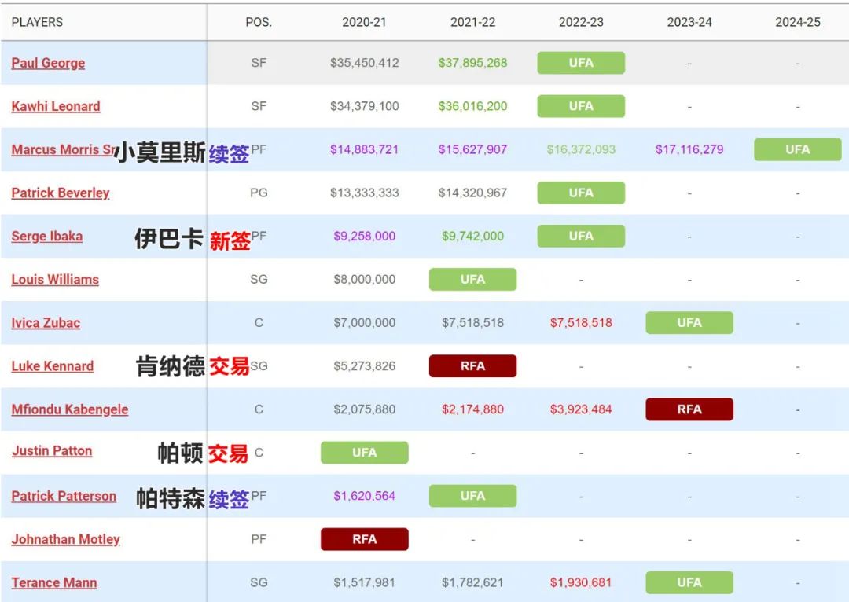Click the green $37,895,268 salary
This screenshot has height=602, width=849.
472,63
